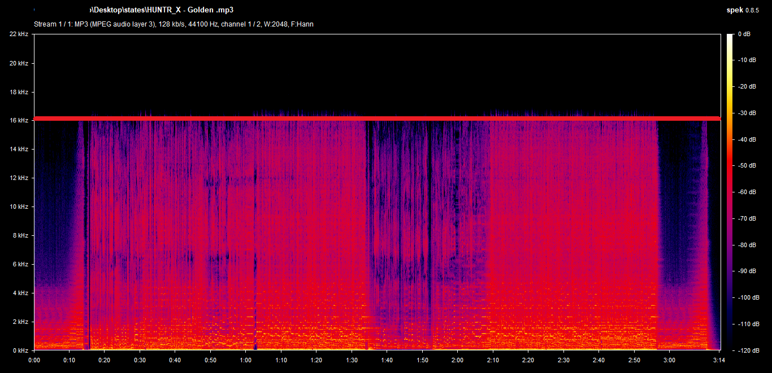Click the 1:00 time axis marker
The image size is (772, 373).
tap(246, 360)
